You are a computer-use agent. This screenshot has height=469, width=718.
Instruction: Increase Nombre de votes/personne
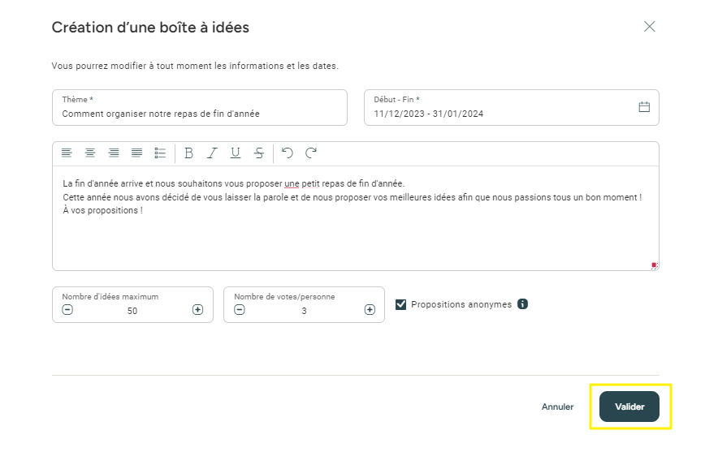370,310
